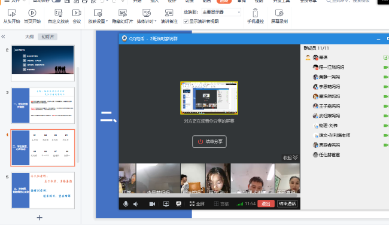This screenshot has height=225, width=389.
Task: Click 结束通话 end call button
Action: click(x=287, y=203)
